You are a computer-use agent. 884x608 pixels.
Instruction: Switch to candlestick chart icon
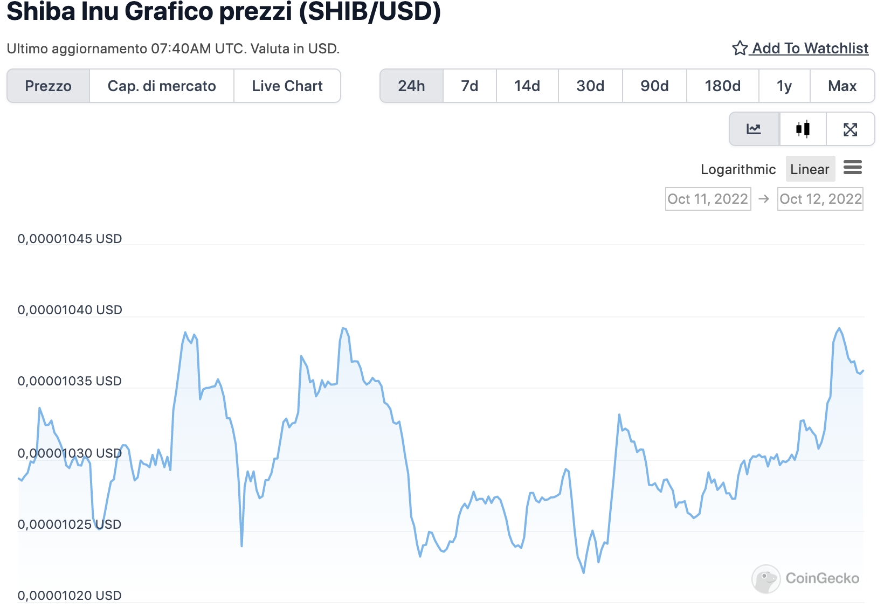click(803, 129)
